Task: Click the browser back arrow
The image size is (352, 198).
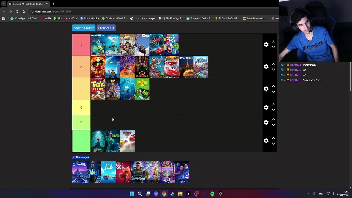Action: point(4,12)
